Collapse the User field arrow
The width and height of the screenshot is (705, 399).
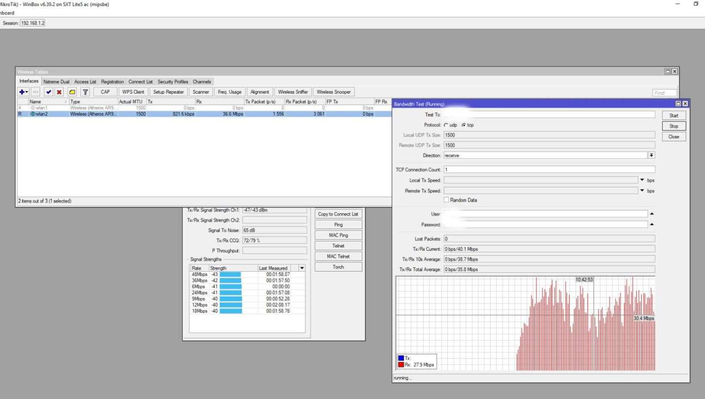click(652, 214)
